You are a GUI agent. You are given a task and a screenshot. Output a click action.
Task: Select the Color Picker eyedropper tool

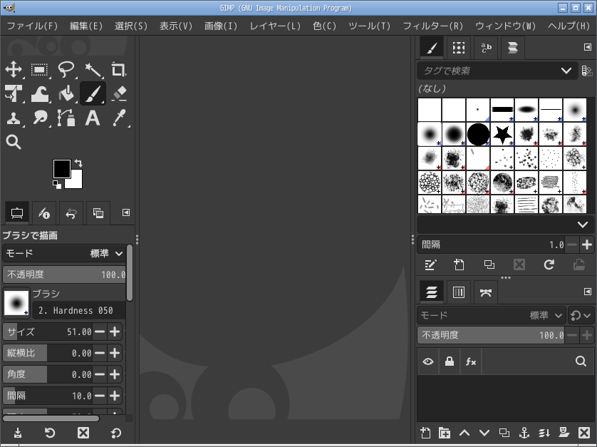tap(118, 118)
